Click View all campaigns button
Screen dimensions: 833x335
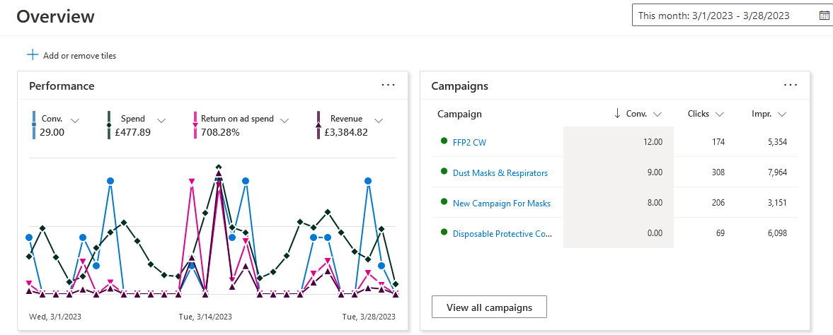[489, 307]
